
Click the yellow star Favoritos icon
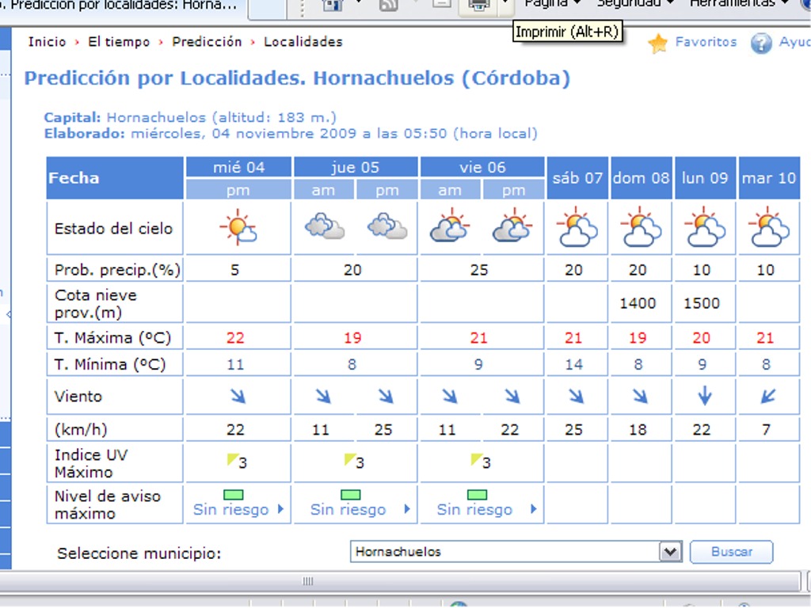[658, 44]
